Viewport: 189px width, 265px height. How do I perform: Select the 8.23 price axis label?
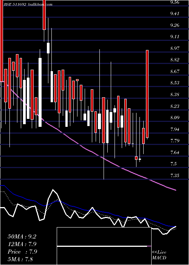coord(175,106)
